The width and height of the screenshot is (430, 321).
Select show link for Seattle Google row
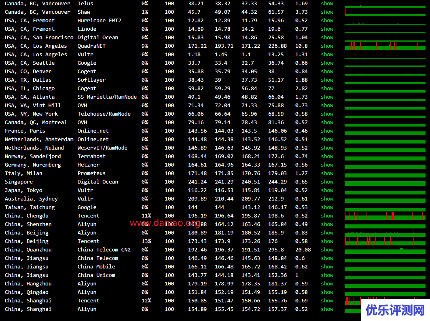(327, 63)
